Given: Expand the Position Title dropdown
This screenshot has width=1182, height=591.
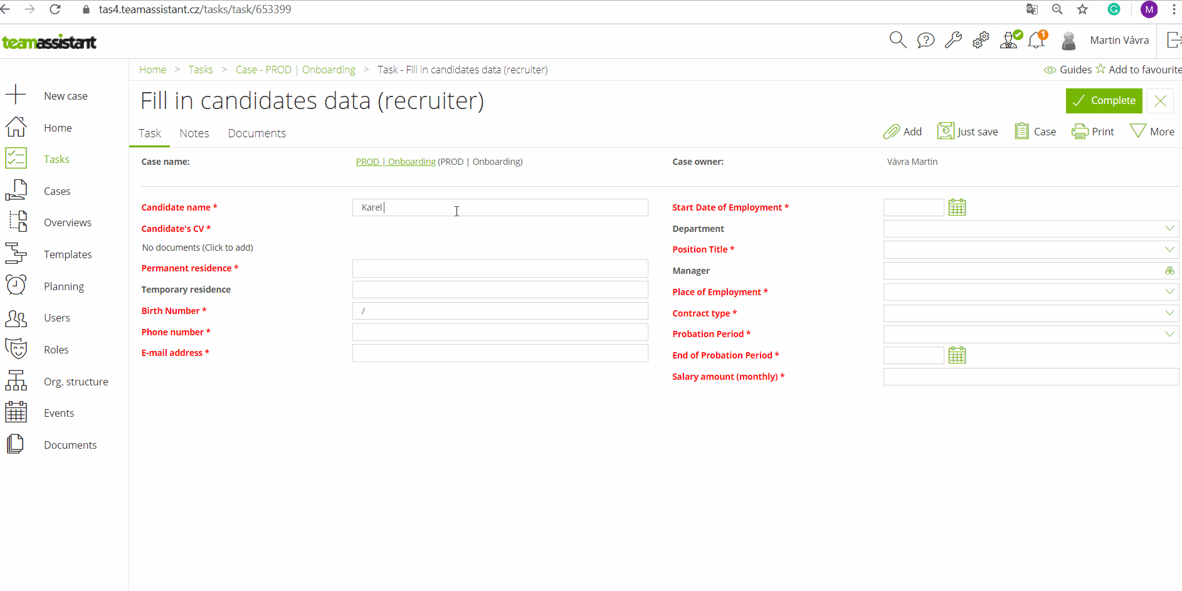Looking at the screenshot, I should tap(1169, 250).
